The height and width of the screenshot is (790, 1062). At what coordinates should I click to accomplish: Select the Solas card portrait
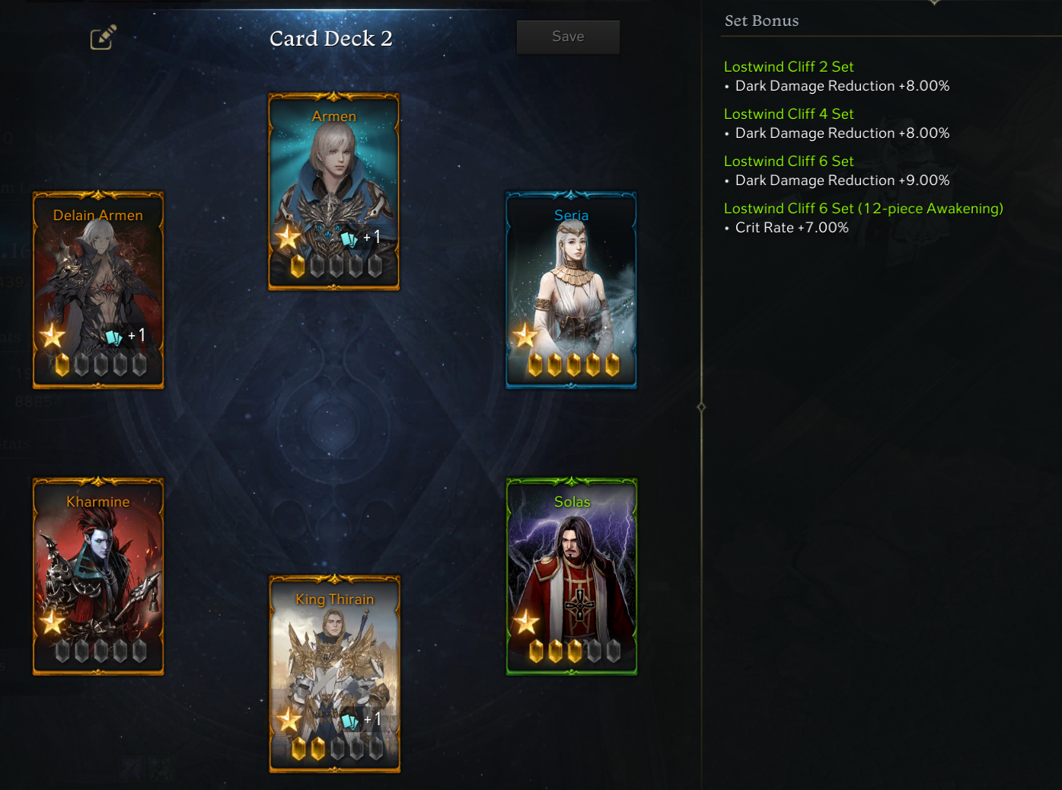[572, 577]
